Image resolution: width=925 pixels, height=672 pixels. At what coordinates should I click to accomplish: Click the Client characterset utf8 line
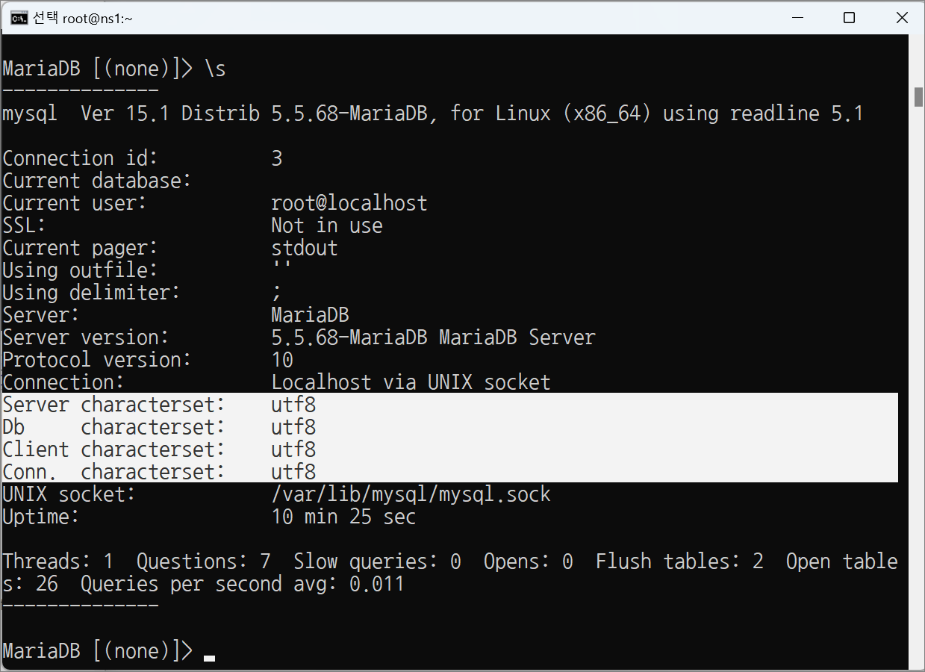449,449
